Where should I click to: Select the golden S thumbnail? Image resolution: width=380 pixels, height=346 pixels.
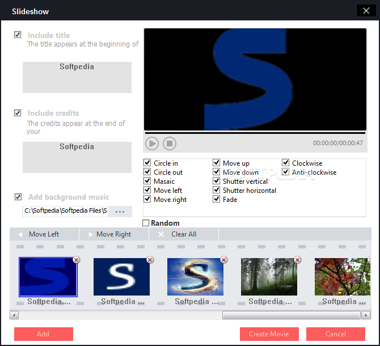195,277
